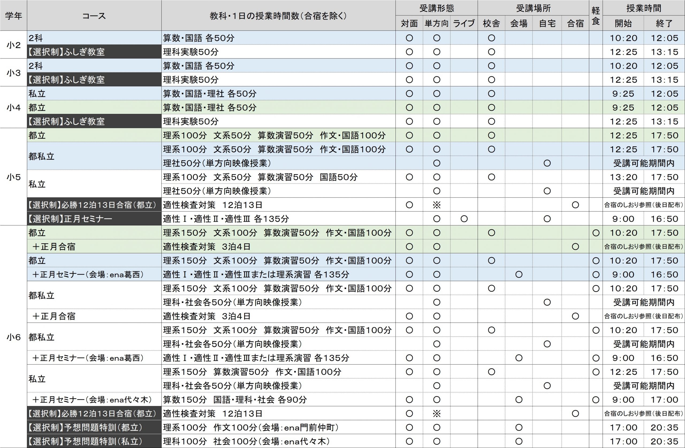Screen dimensions: 685x448
Task: Click the 終了 sub-header cell
Action: point(664,23)
